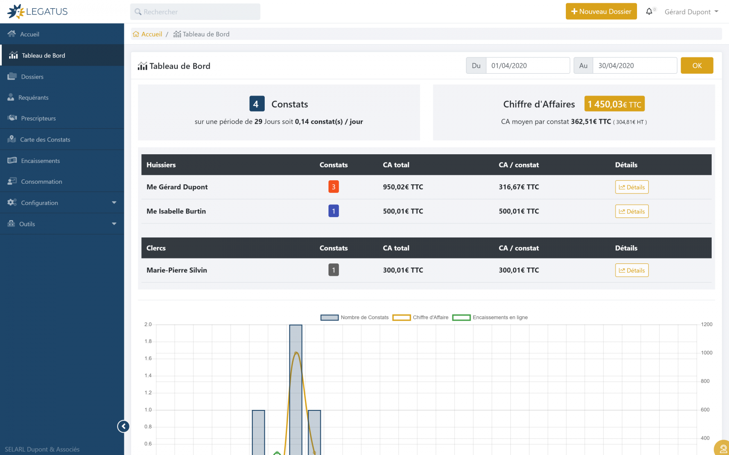Open Carte des Constats in the sidebar
729x455 pixels.
tap(62, 139)
